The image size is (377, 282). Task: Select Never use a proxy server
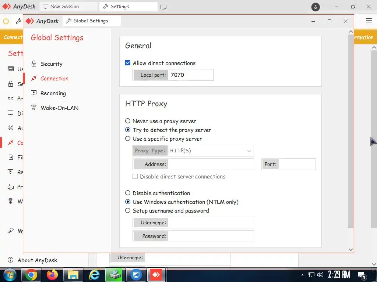128,121
